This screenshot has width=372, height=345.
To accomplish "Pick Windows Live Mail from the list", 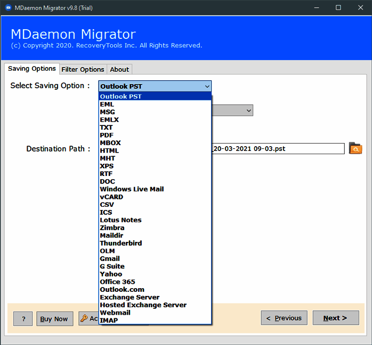I will 132,189.
